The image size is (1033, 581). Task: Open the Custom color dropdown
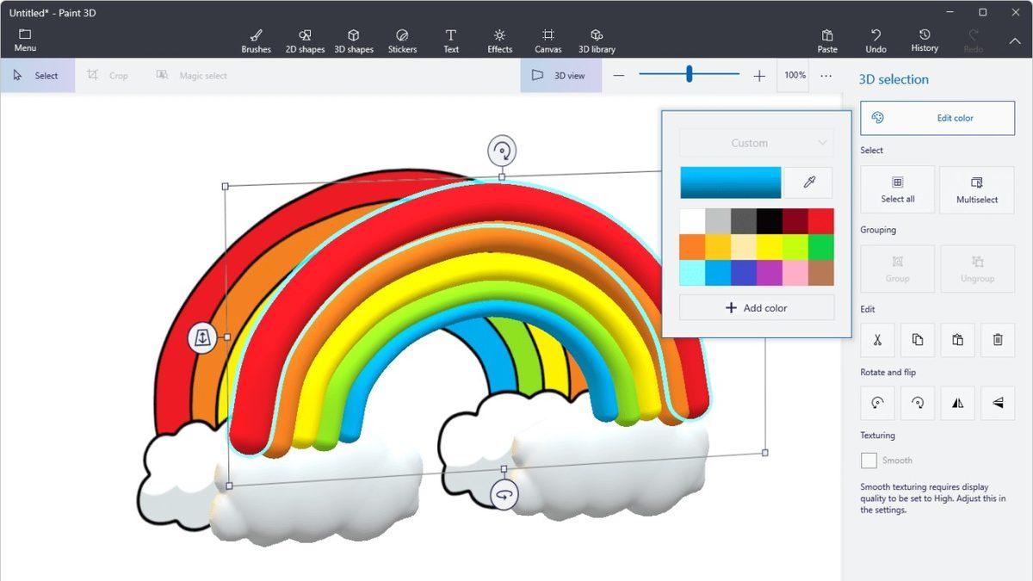click(756, 142)
